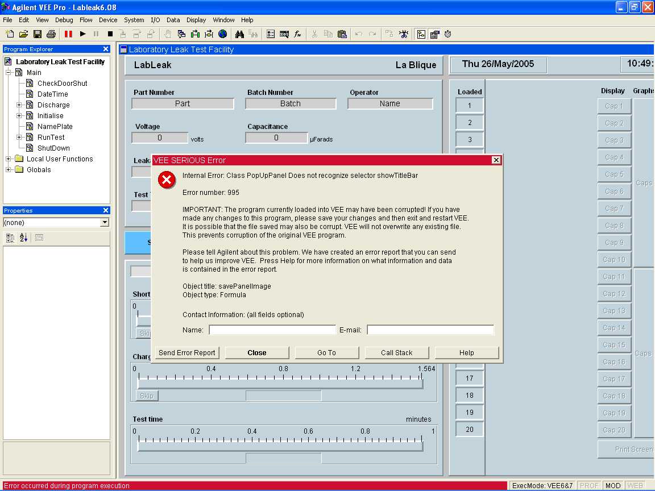The image size is (655, 491).
Task: Click the Print icon in toolbar
Action: pyautogui.click(x=51, y=34)
